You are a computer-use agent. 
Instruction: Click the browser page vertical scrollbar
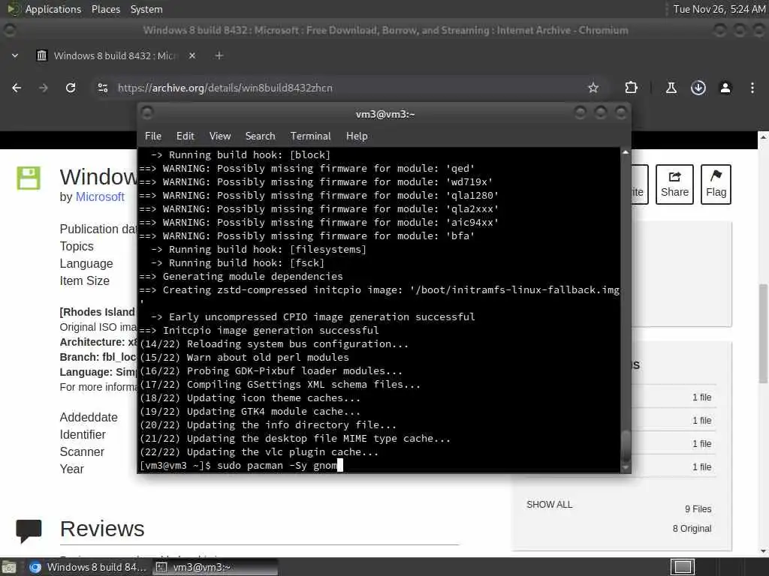click(764, 333)
